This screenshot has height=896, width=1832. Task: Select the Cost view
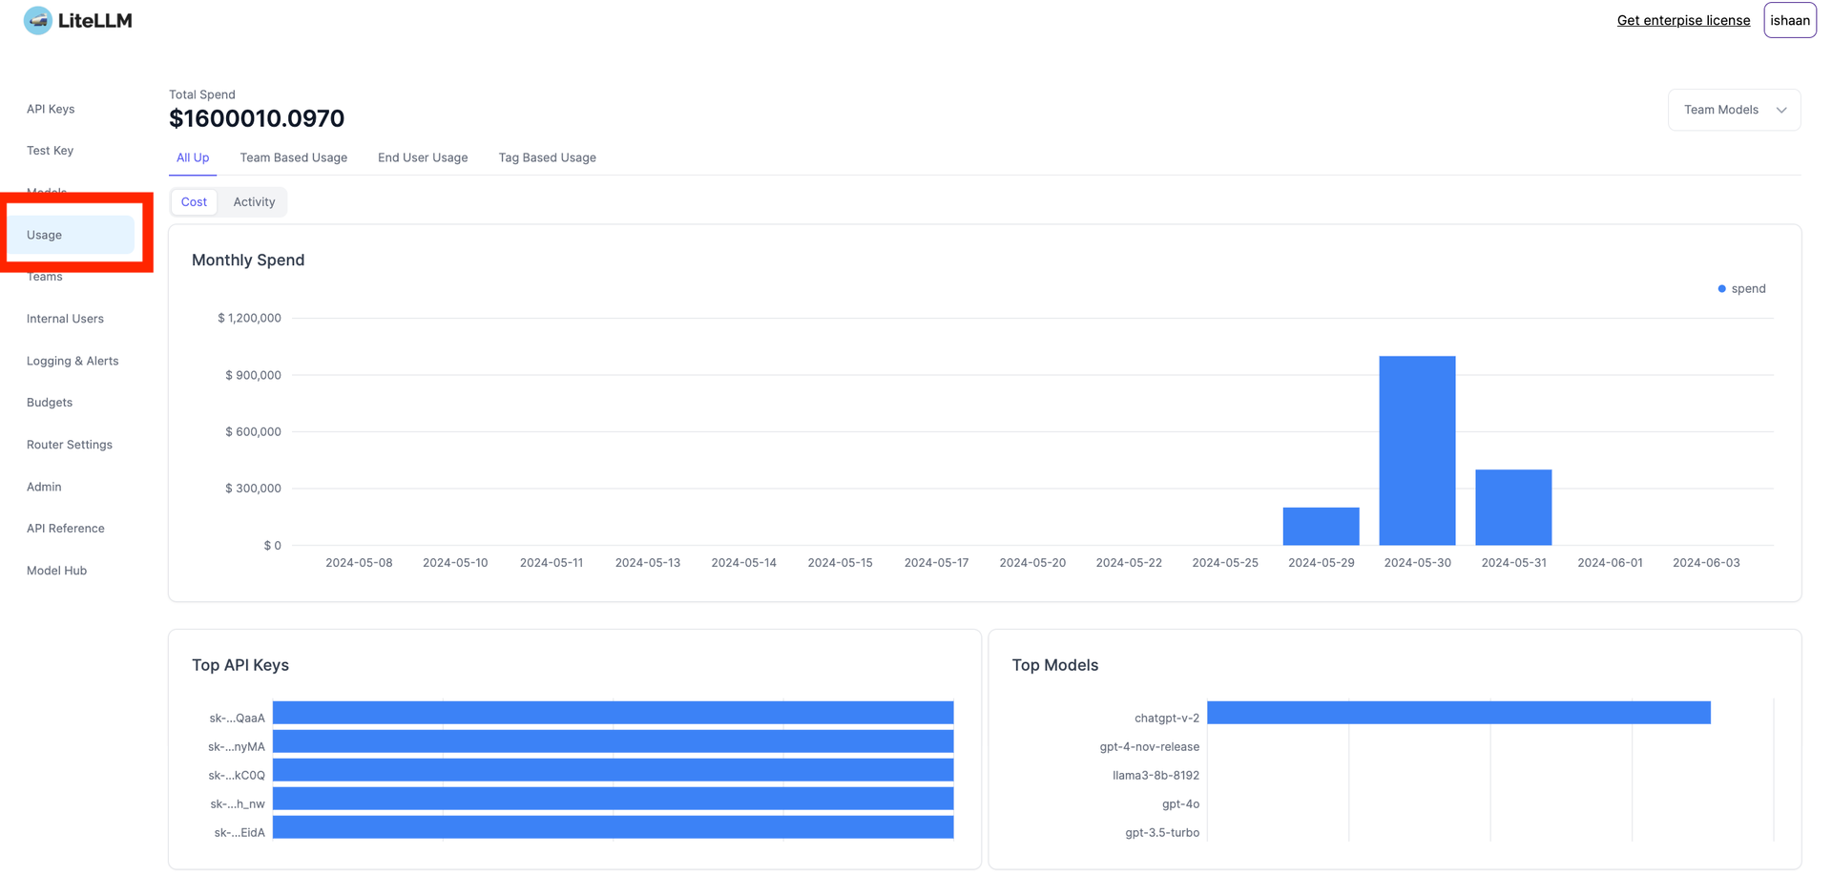(194, 201)
